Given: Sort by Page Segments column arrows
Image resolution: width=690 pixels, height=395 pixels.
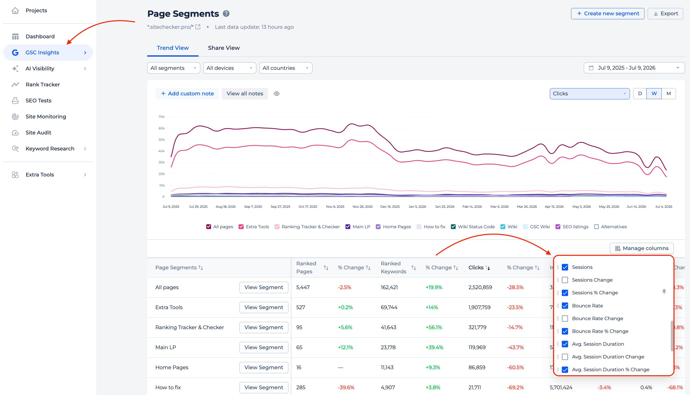Looking at the screenshot, I should [201, 268].
